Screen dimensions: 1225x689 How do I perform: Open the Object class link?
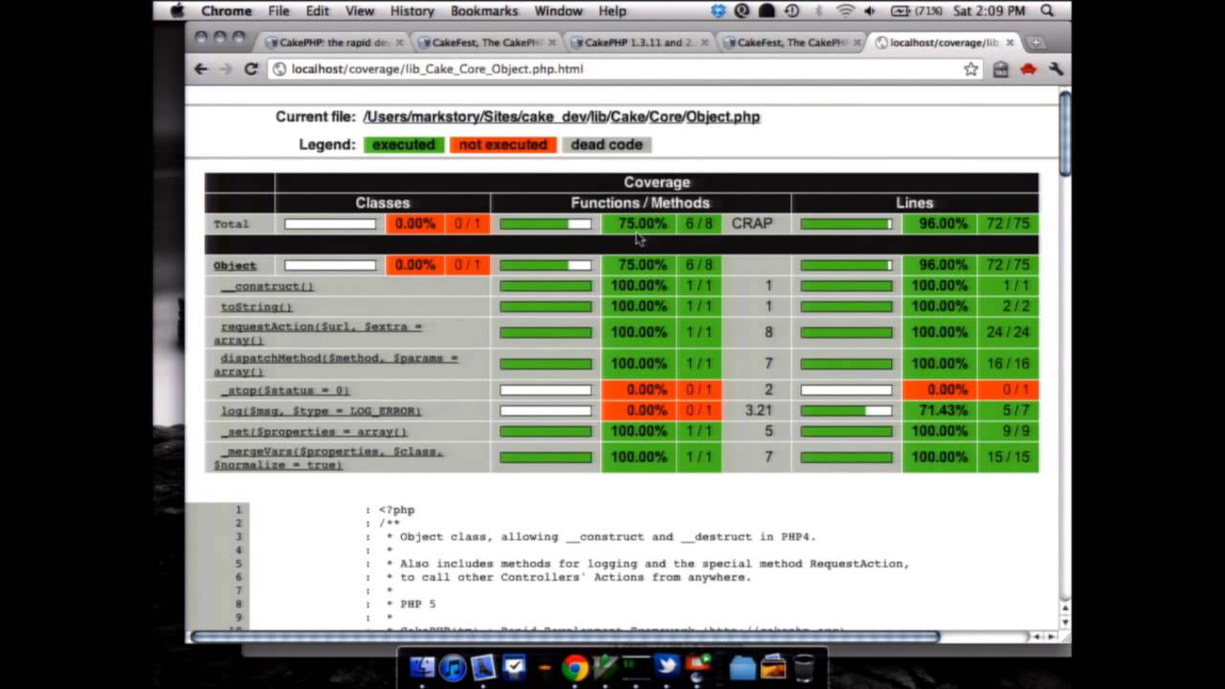234,265
